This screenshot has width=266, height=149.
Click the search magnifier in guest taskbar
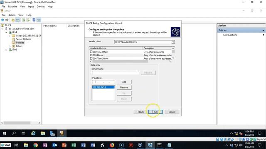pyautogui.click(x=14, y=133)
